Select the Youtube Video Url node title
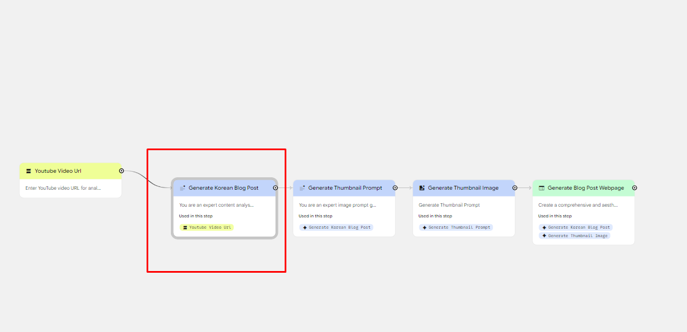This screenshot has width=687, height=332. coord(58,171)
